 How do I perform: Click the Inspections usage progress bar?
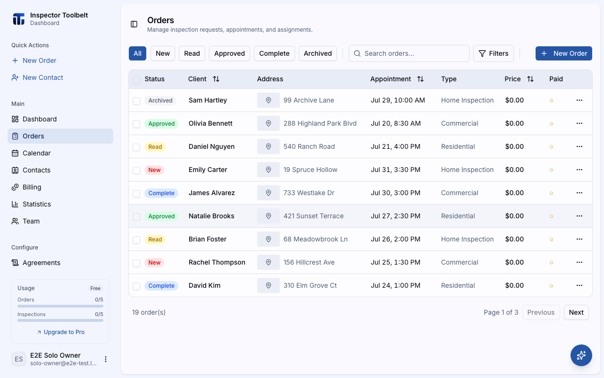click(x=60, y=320)
